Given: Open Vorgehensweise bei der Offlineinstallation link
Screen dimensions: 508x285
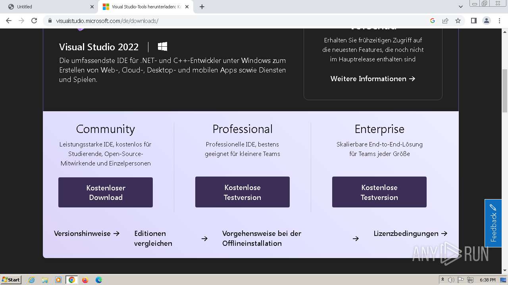Looking at the screenshot, I should coord(291,238).
